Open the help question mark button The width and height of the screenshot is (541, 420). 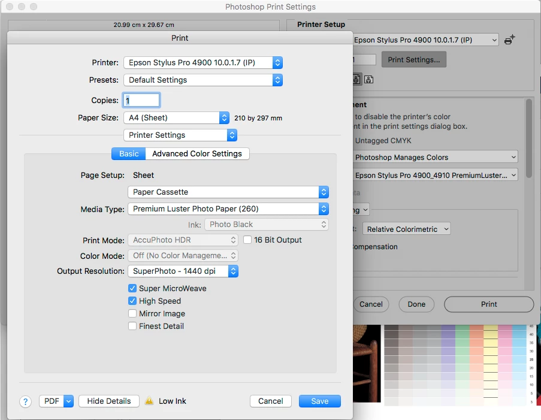tap(25, 401)
